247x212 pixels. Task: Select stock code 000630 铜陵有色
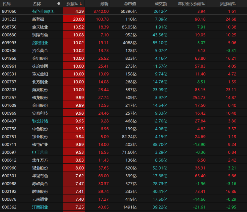click(x=9, y=35)
